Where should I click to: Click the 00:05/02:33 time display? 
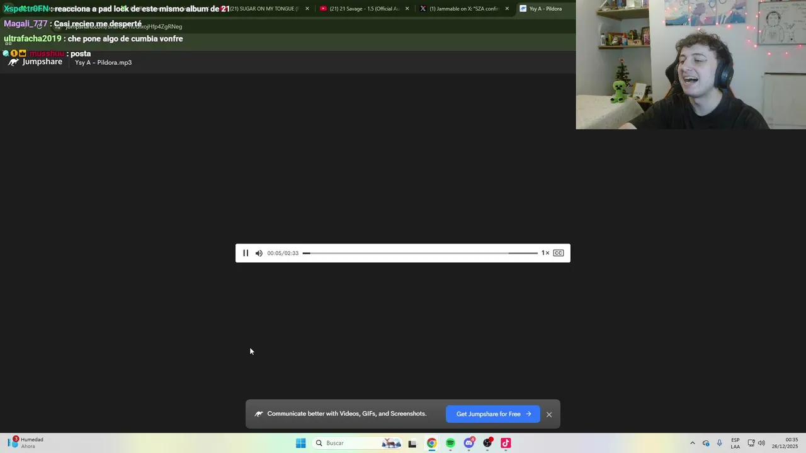pyautogui.click(x=283, y=253)
